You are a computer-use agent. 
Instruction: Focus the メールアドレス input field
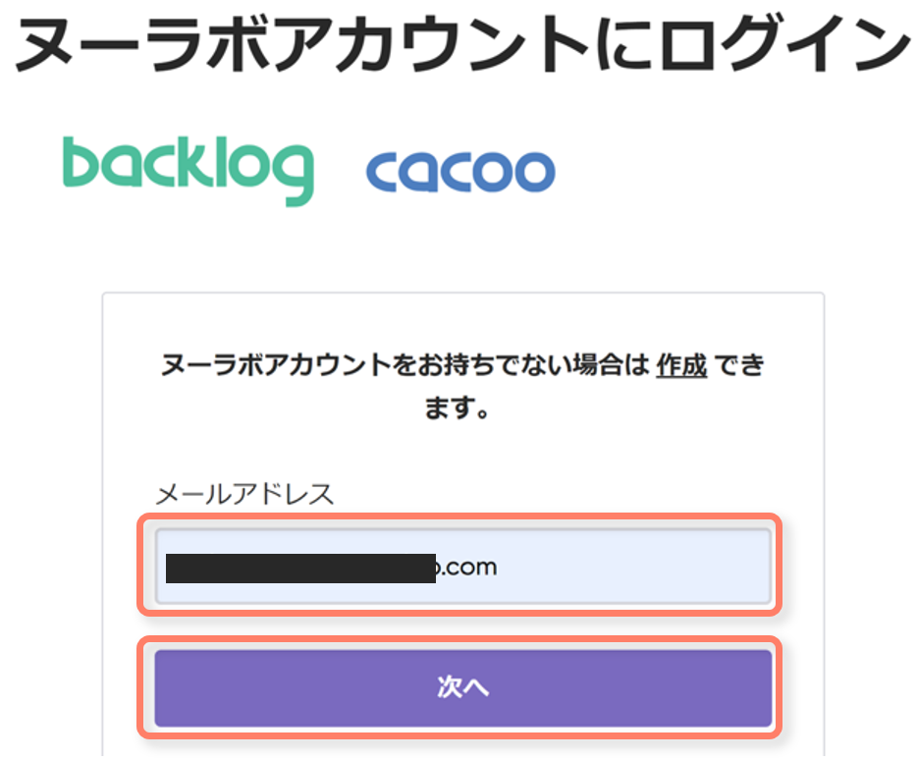(x=461, y=567)
